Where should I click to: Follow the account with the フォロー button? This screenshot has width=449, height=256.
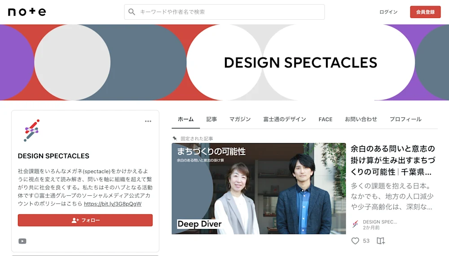click(x=85, y=220)
